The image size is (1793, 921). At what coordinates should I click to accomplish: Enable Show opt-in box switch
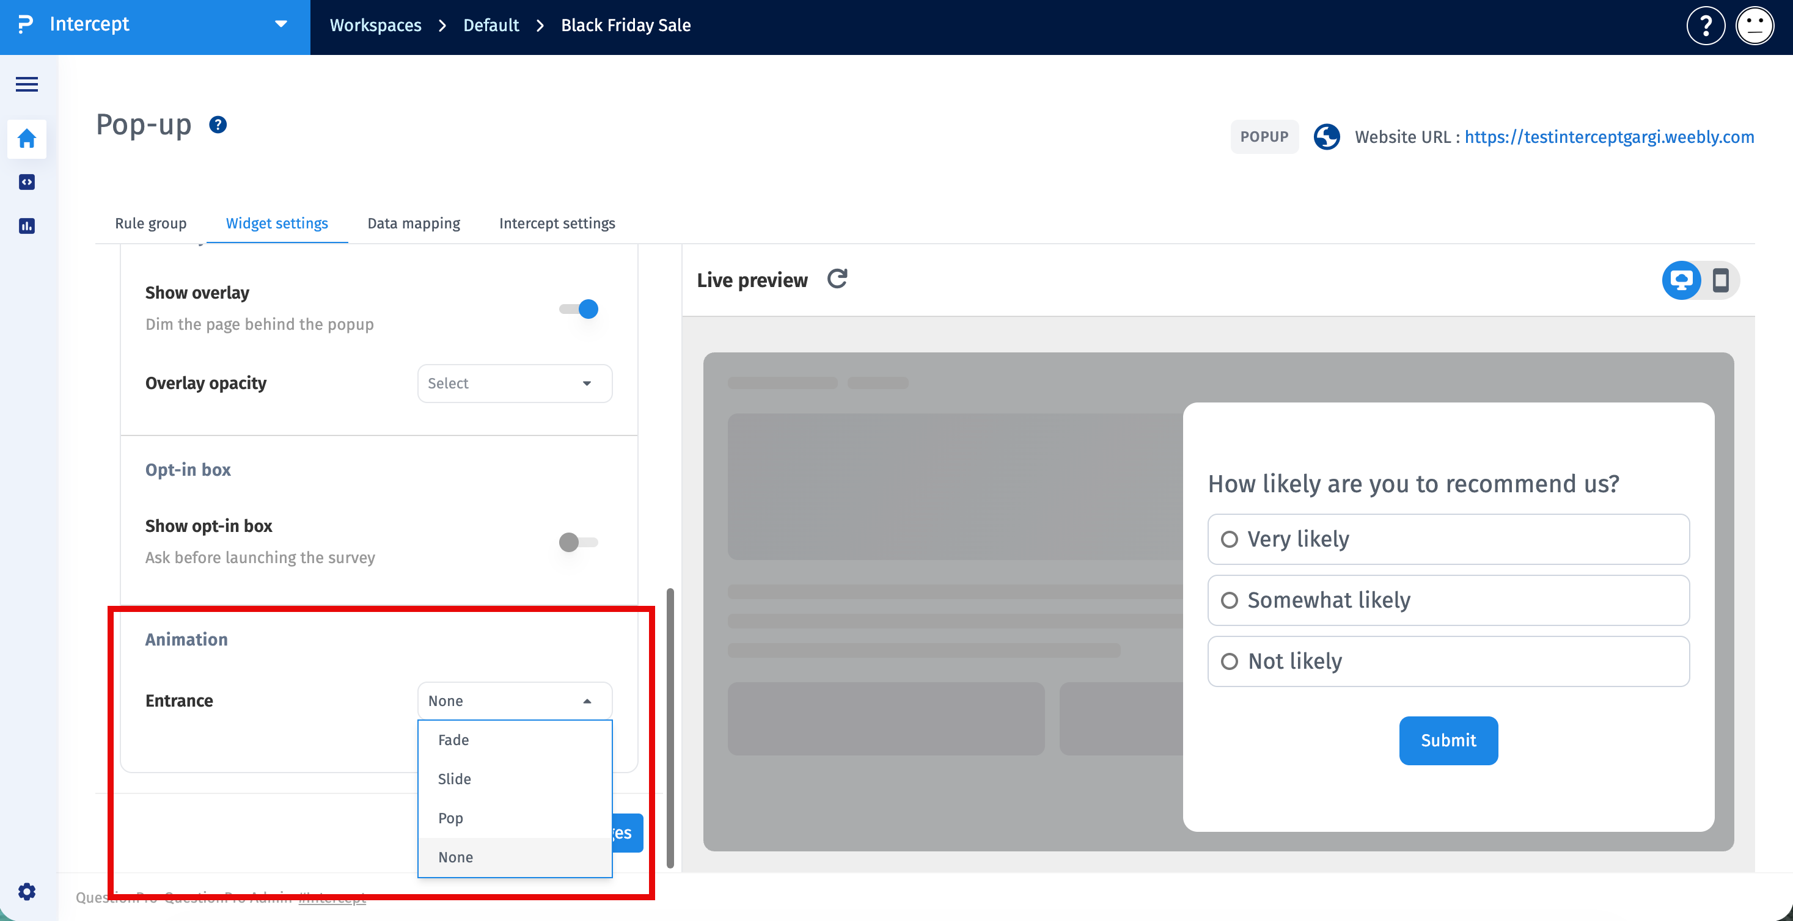pos(579,542)
